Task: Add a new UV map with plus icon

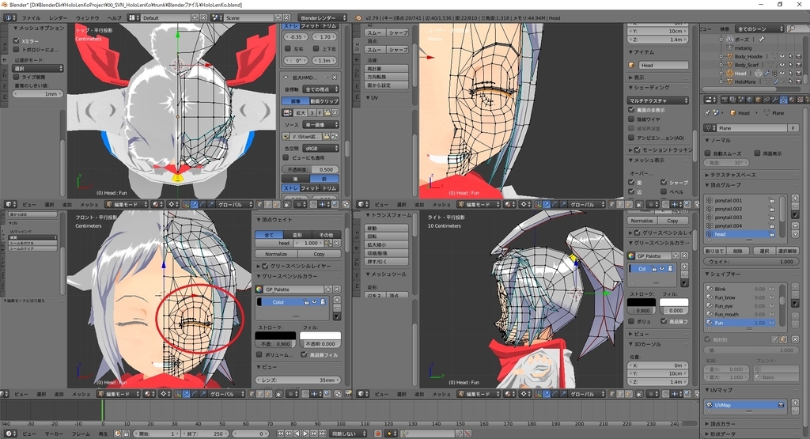Action: 795,403
